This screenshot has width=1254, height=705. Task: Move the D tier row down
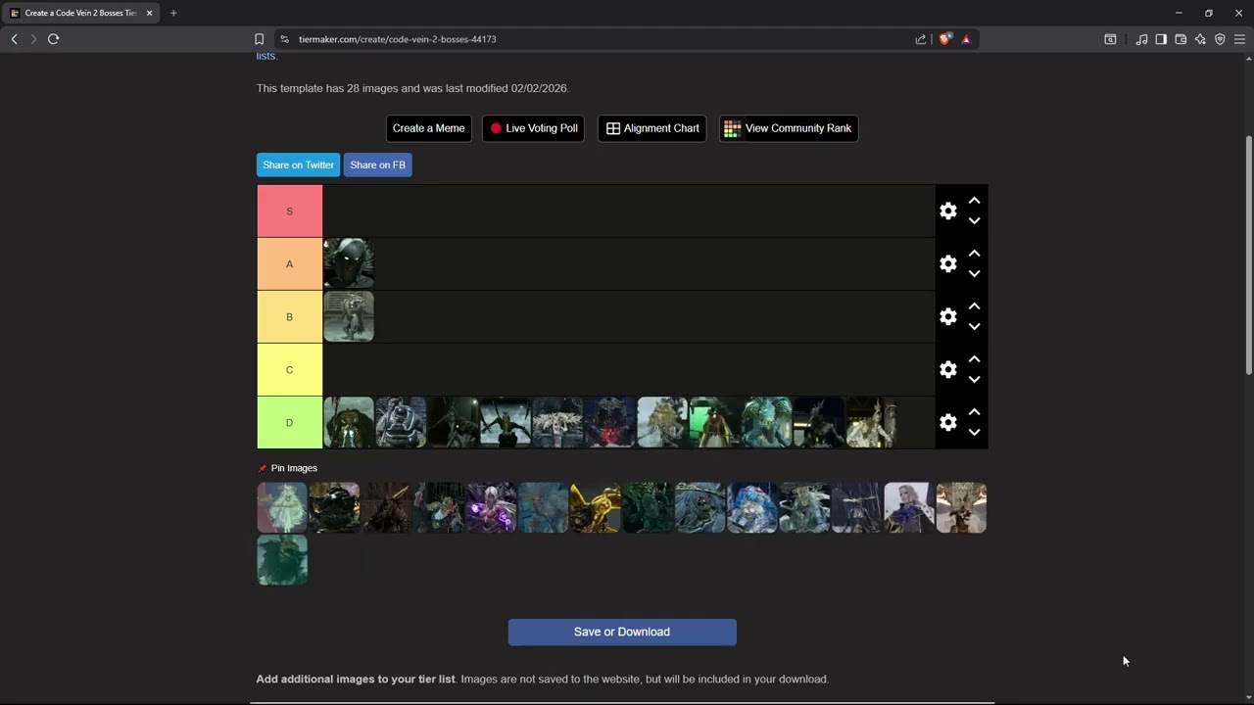(974, 433)
